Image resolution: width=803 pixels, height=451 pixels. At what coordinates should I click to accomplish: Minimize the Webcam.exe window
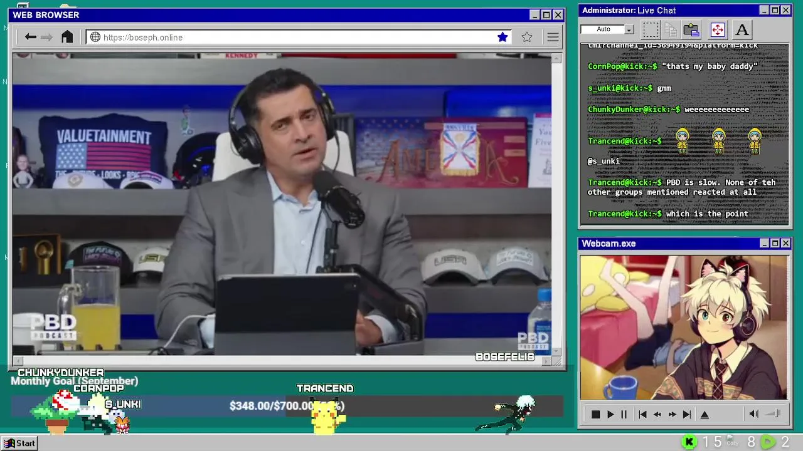click(764, 244)
